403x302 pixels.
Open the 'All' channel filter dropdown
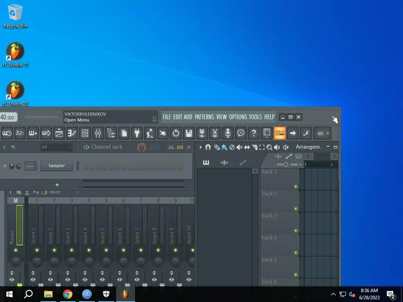point(56,147)
